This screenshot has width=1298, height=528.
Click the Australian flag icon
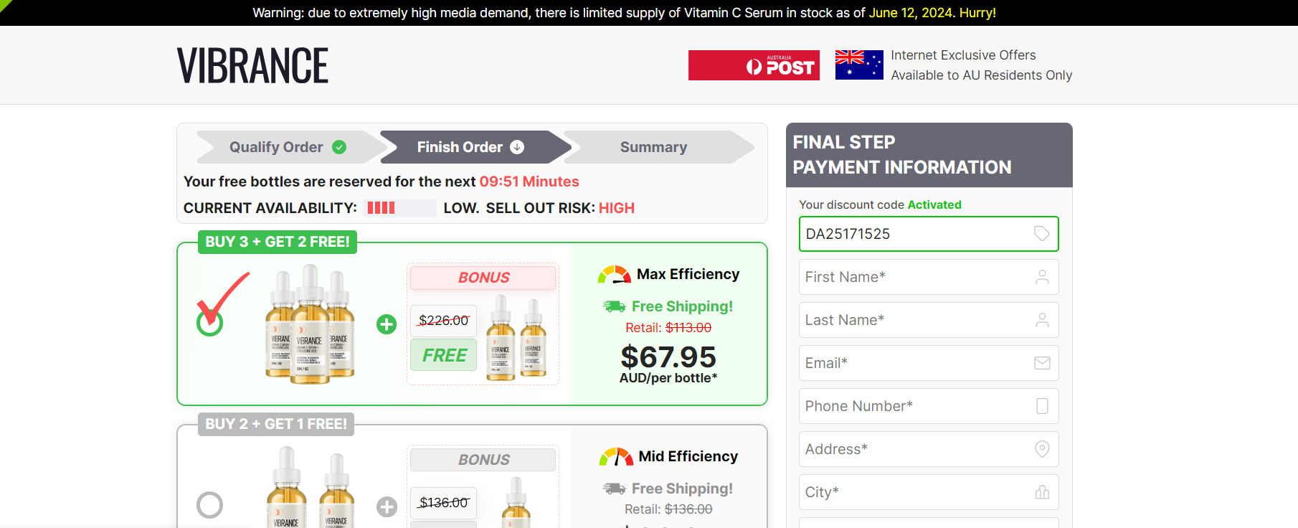point(859,65)
